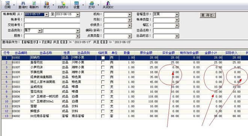Click the 打印 print toolbar icon

(x=92, y=5)
